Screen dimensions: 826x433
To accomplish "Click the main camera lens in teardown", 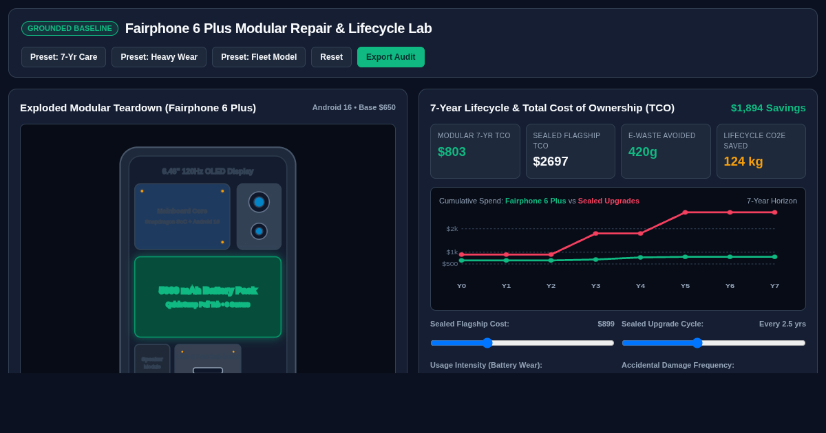I will point(259,202).
